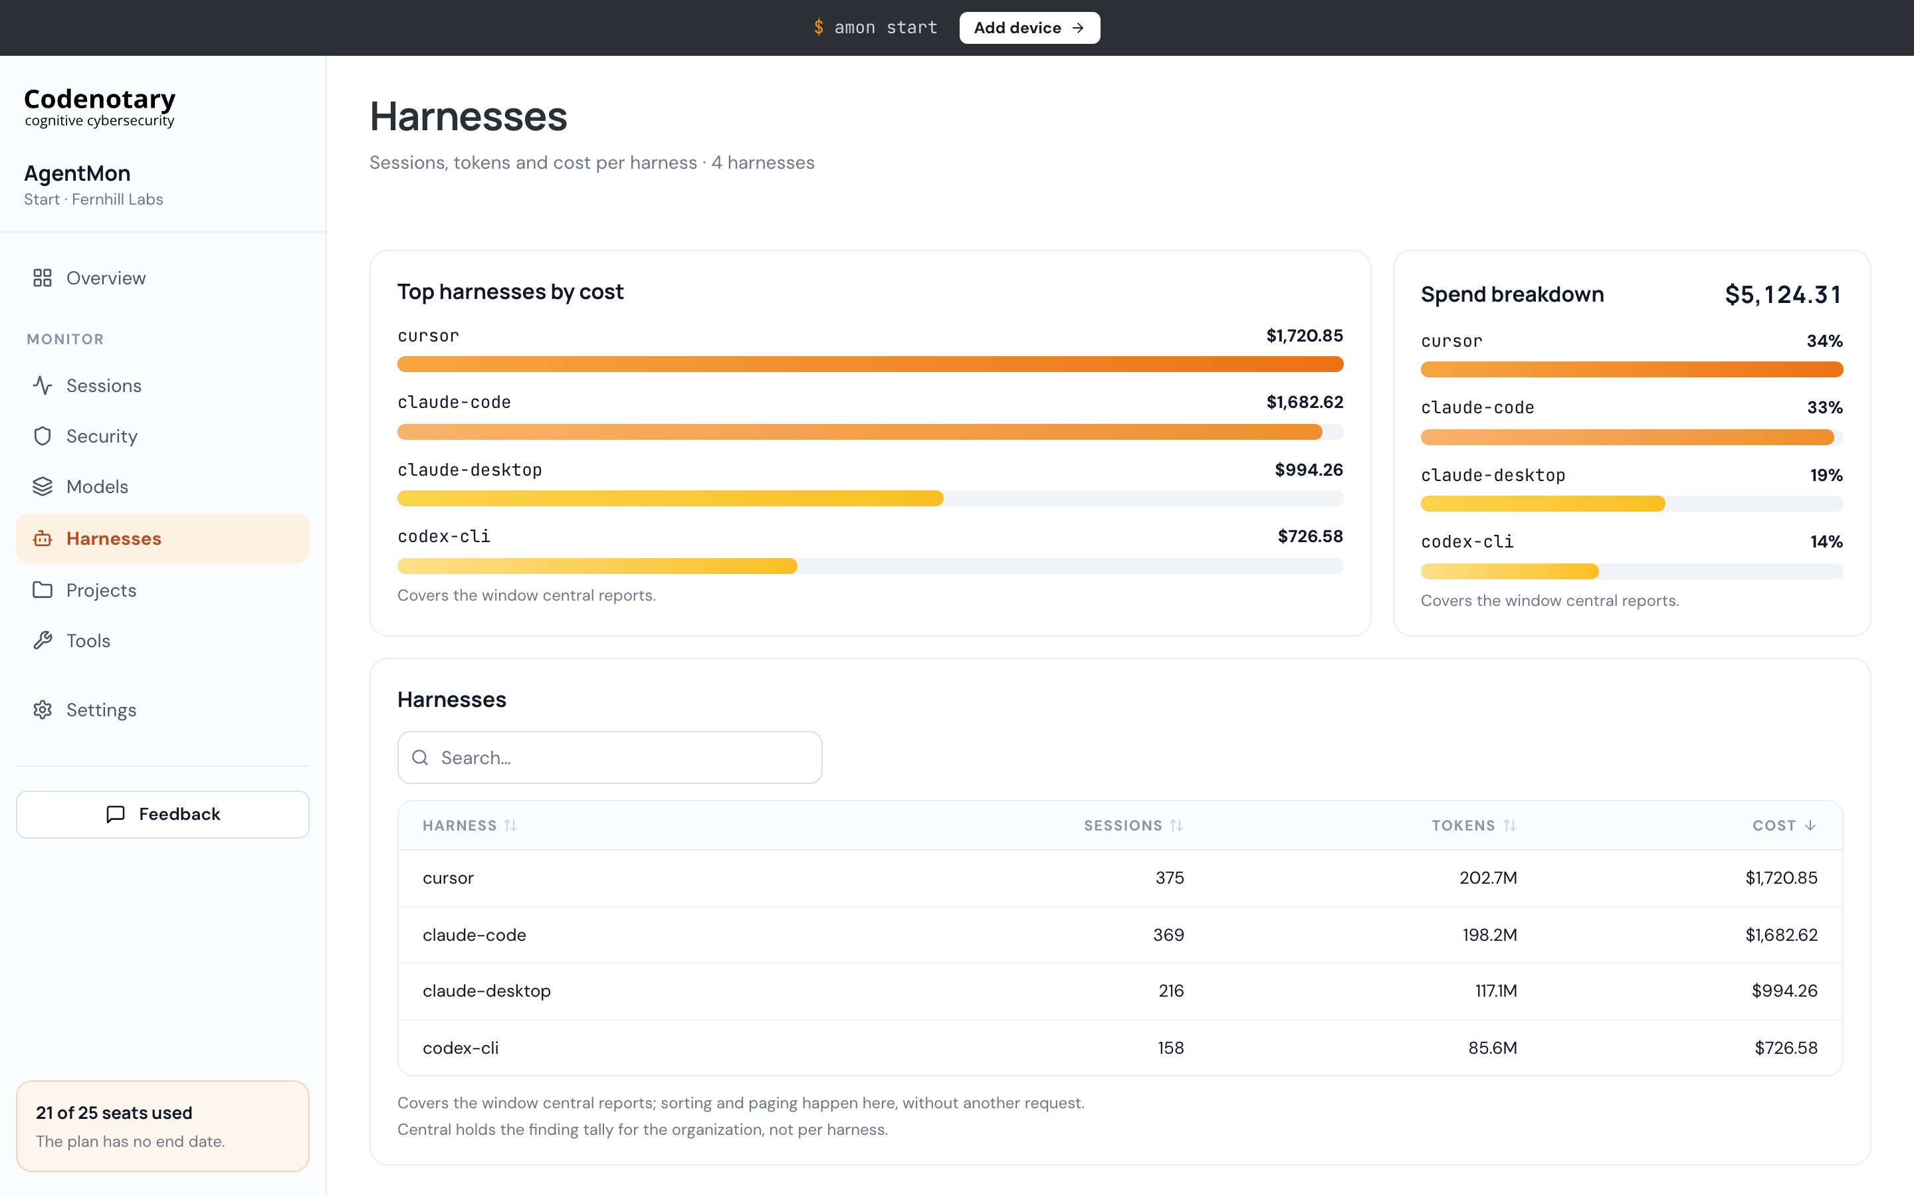
Task: Click the Overview grid icon
Action: pyautogui.click(x=43, y=278)
